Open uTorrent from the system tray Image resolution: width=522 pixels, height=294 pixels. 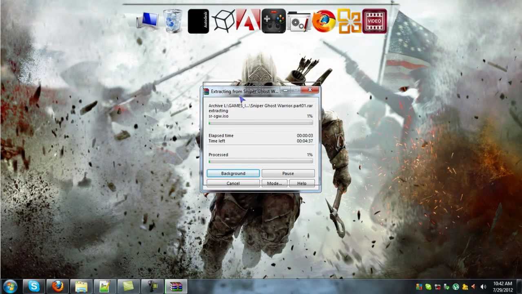[x=456, y=287]
